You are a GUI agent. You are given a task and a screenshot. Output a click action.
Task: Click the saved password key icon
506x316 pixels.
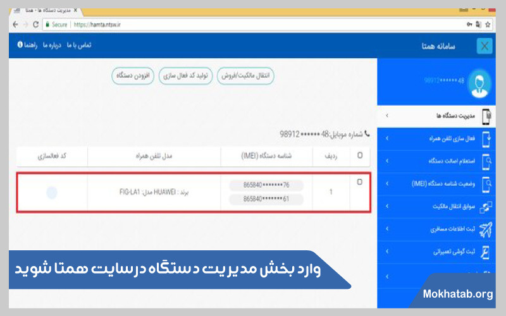(469, 25)
